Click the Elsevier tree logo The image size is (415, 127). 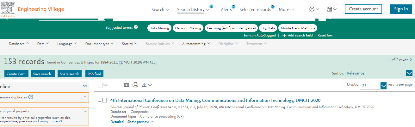(7, 9)
